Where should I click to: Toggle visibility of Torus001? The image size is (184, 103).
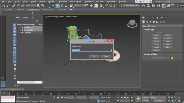click(x=20, y=33)
